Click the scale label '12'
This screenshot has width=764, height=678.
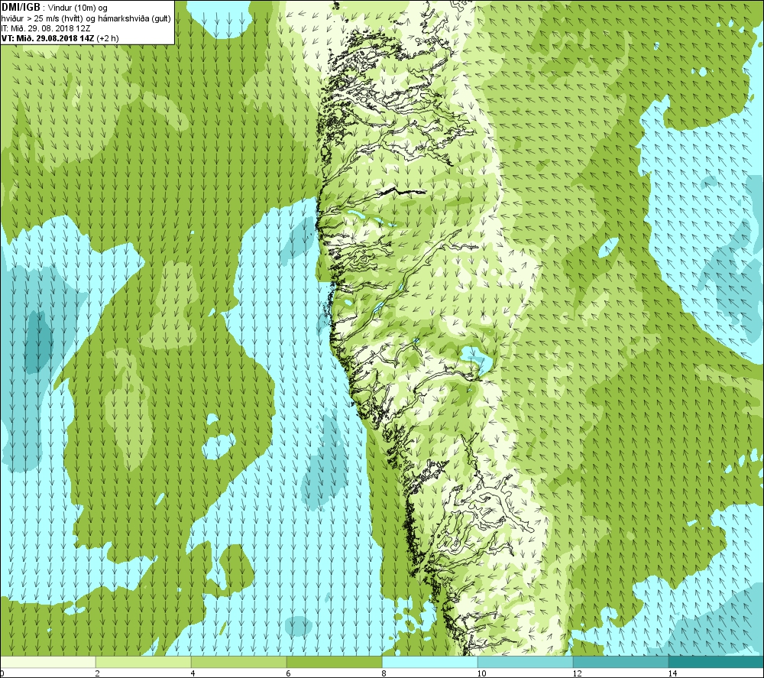577,673
